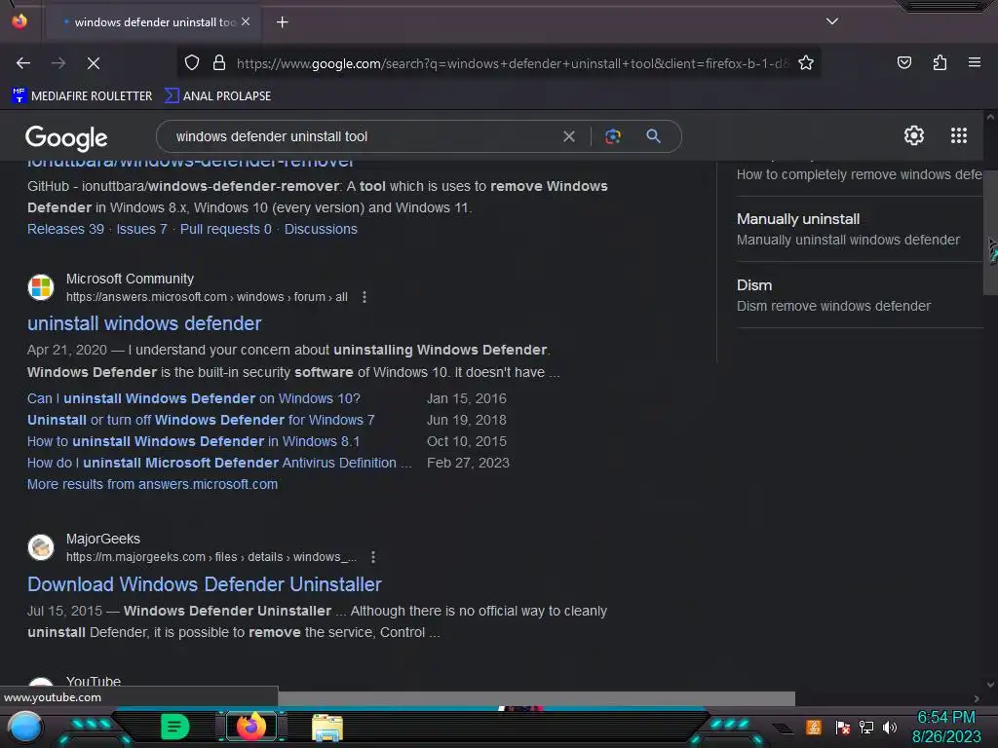Viewport: 998px width, 748px height.
Task: Open the Firefox hamburger menu
Action: pyautogui.click(x=974, y=62)
